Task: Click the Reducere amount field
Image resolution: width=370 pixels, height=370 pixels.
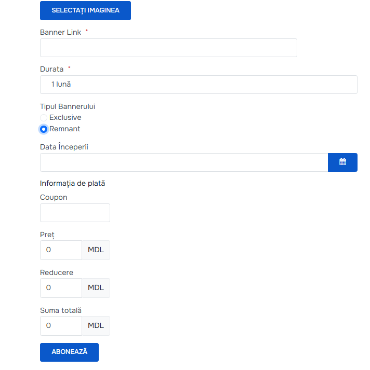Action: (x=61, y=287)
